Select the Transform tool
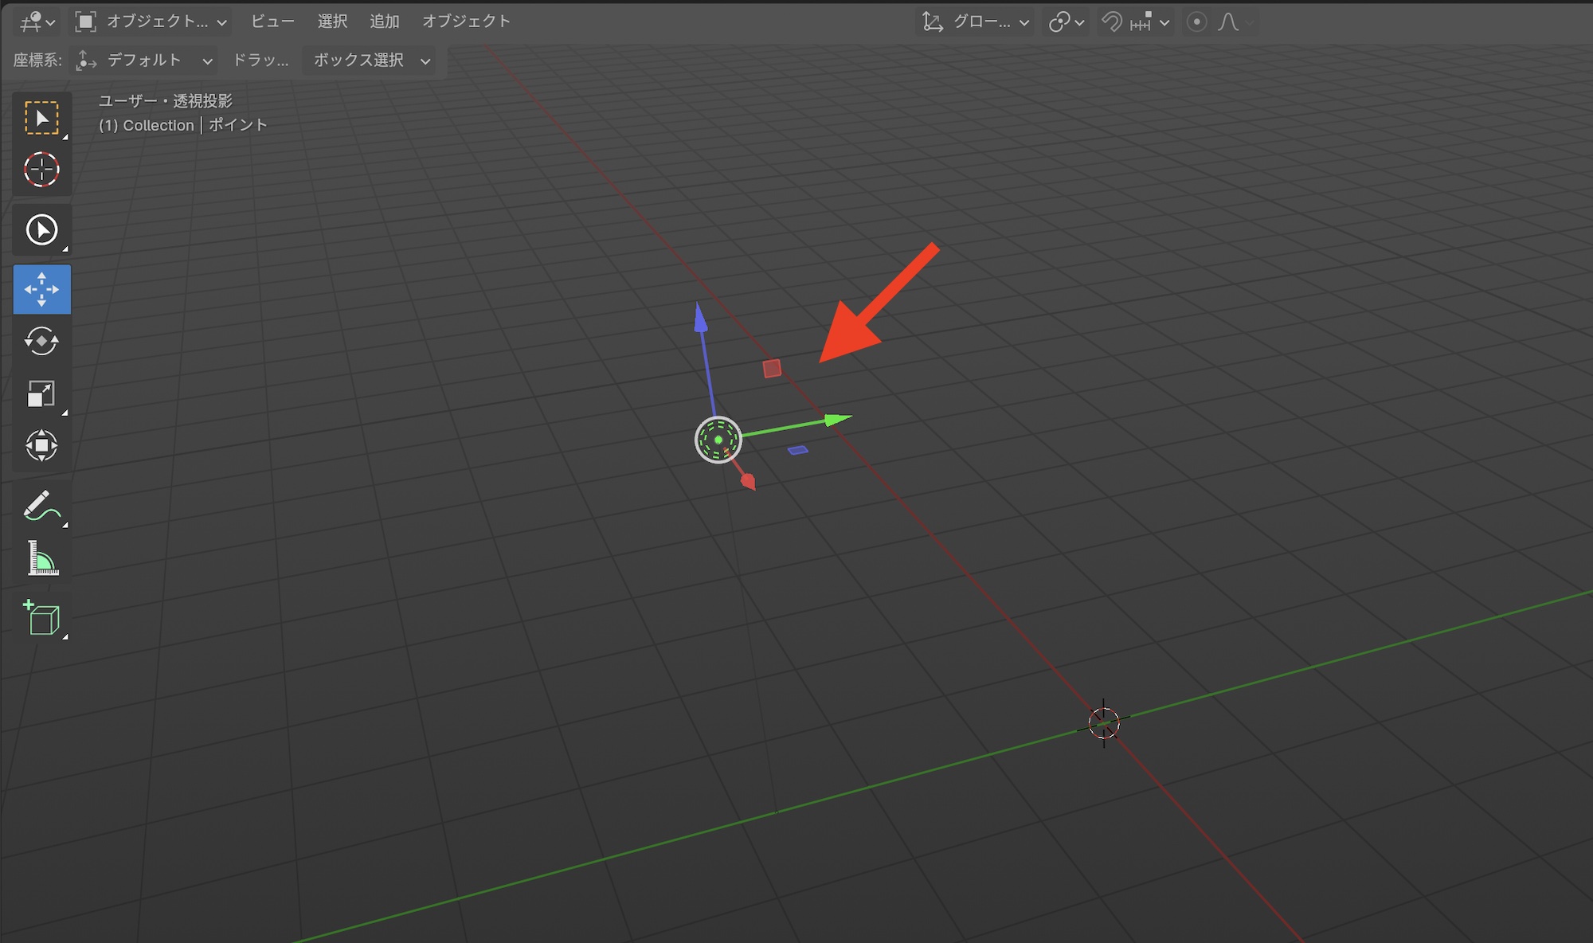1593x943 pixels. click(x=41, y=445)
